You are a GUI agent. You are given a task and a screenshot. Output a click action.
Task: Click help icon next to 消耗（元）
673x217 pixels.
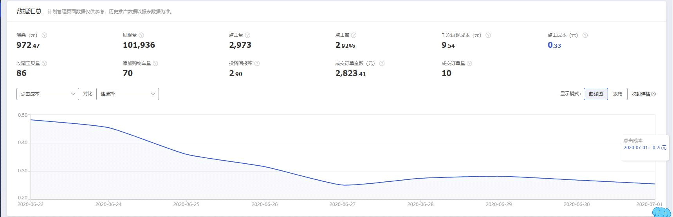click(44, 35)
